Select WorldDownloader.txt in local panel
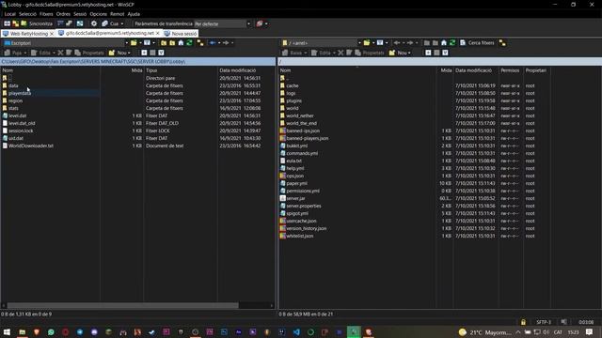This screenshot has width=602, height=338. [x=31, y=146]
